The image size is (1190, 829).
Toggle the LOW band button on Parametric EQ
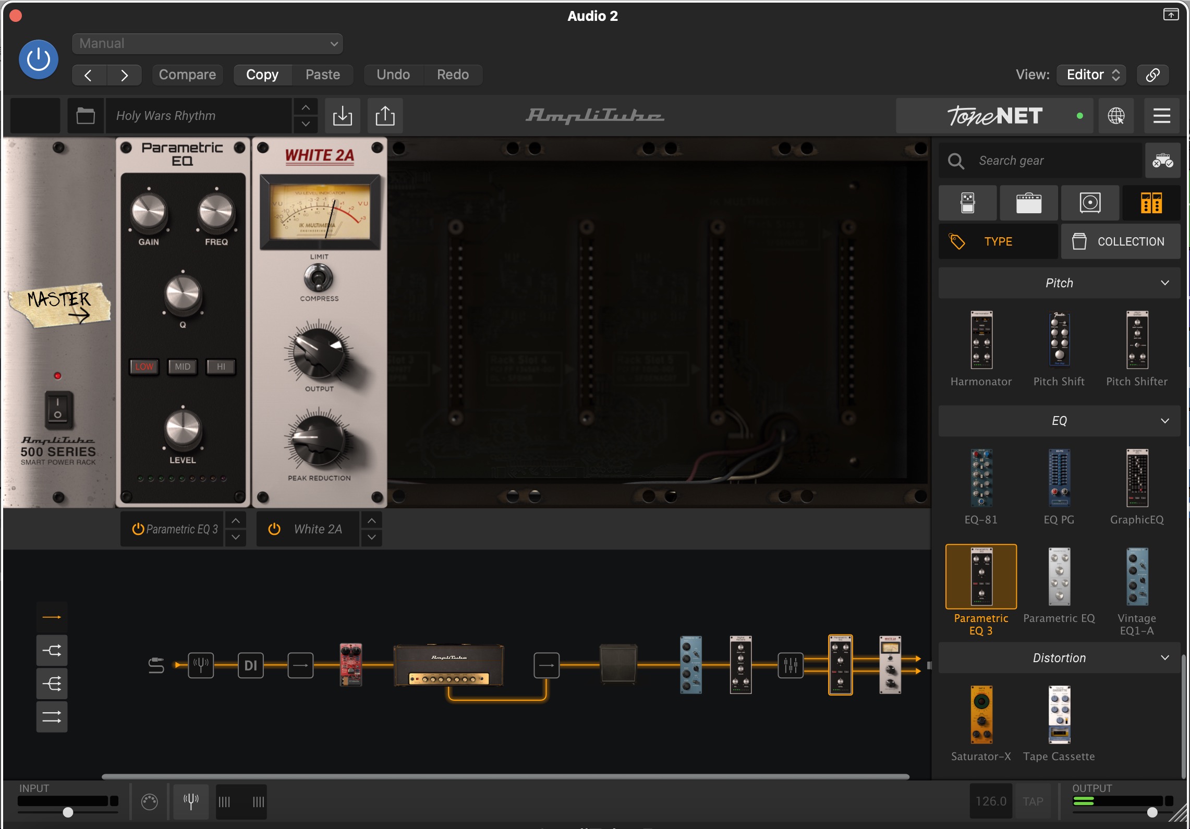point(144,367)
